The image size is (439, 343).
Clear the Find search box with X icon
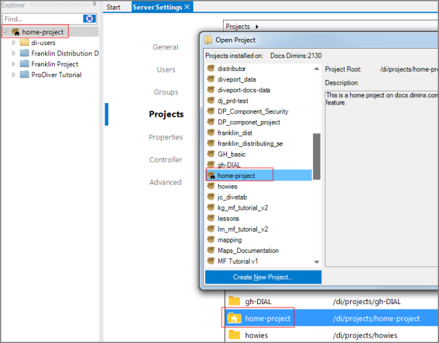coord(89,18)
